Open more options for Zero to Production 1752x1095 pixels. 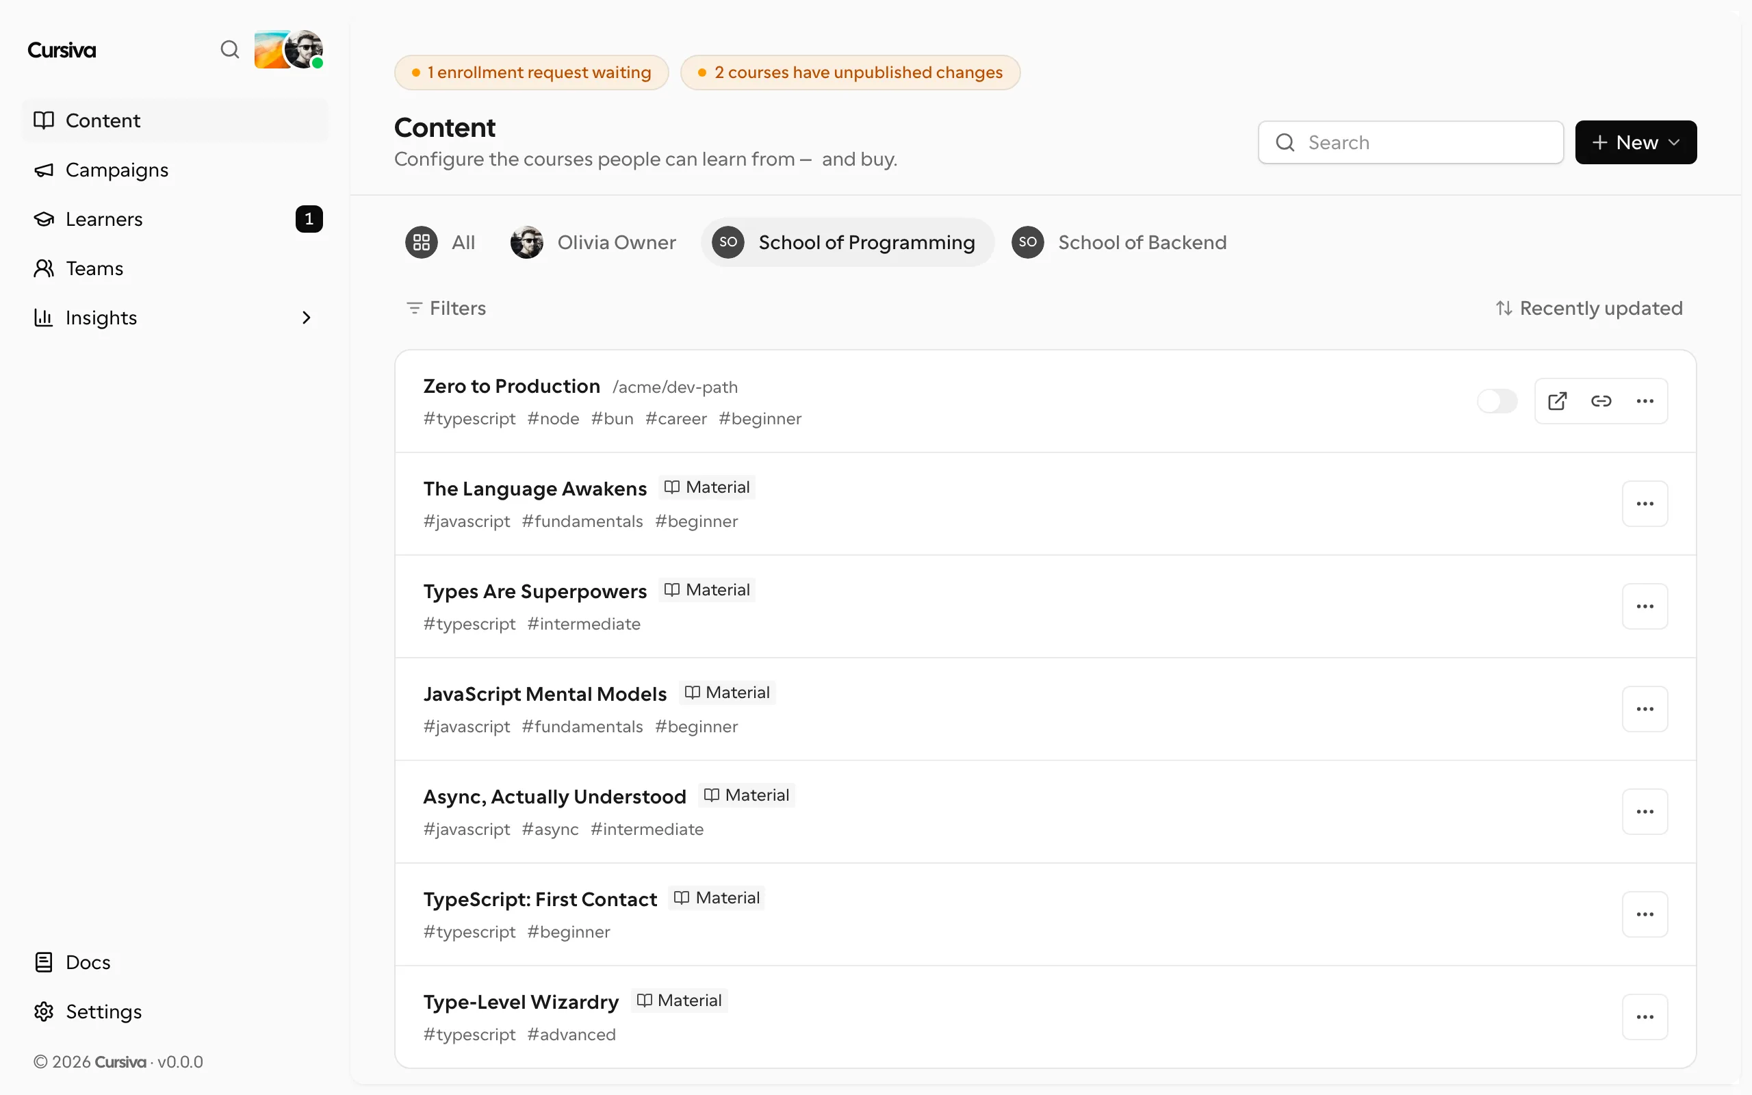click(x=1645, y=401)
